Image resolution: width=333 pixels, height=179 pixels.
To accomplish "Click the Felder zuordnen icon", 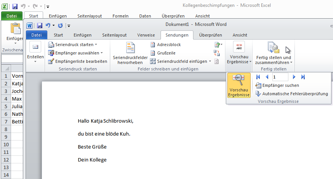I will point(217,53).
